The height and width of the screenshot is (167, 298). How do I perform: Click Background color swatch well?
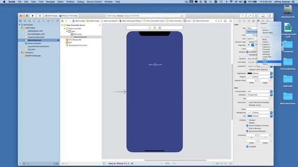pos(250,112)
